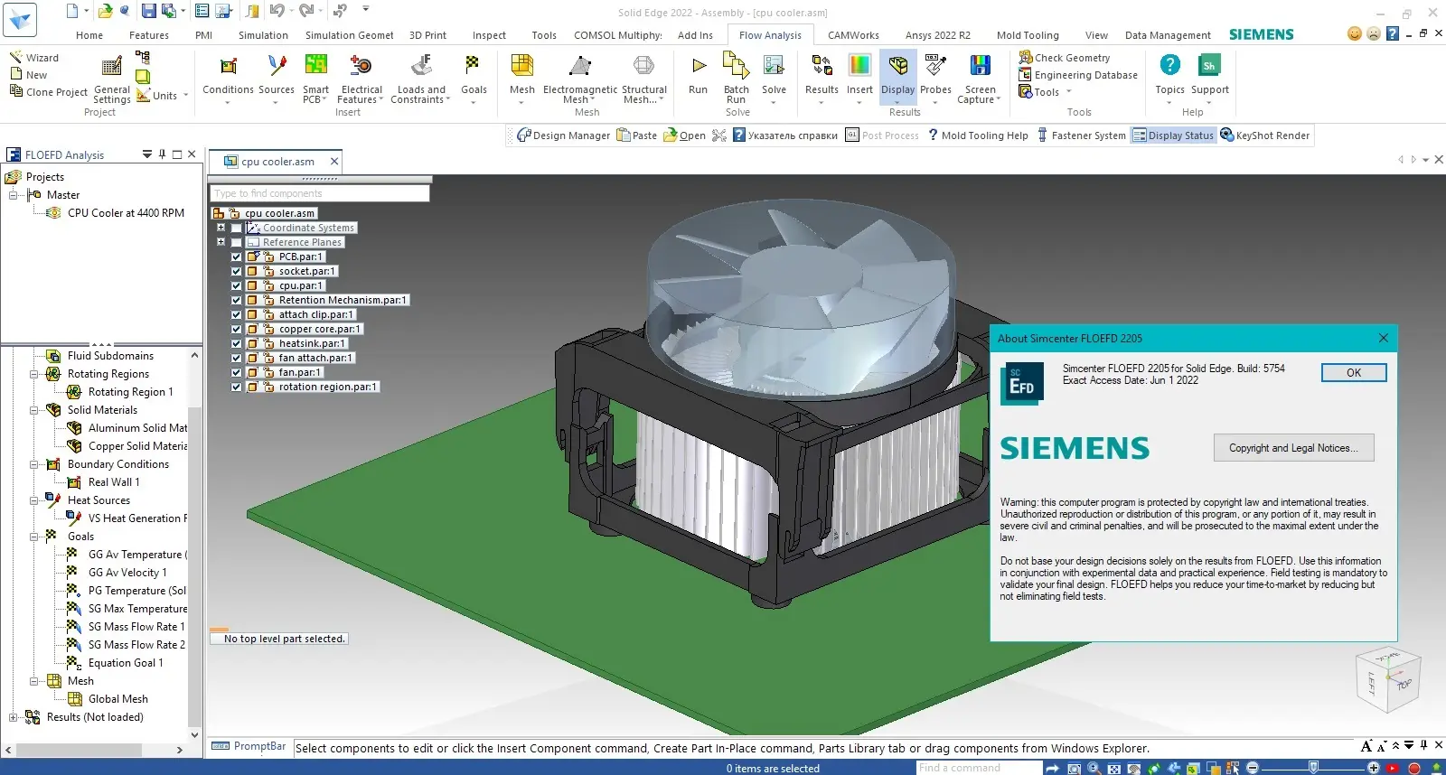
Task: Click the Run solver icon
Action: 698,65
